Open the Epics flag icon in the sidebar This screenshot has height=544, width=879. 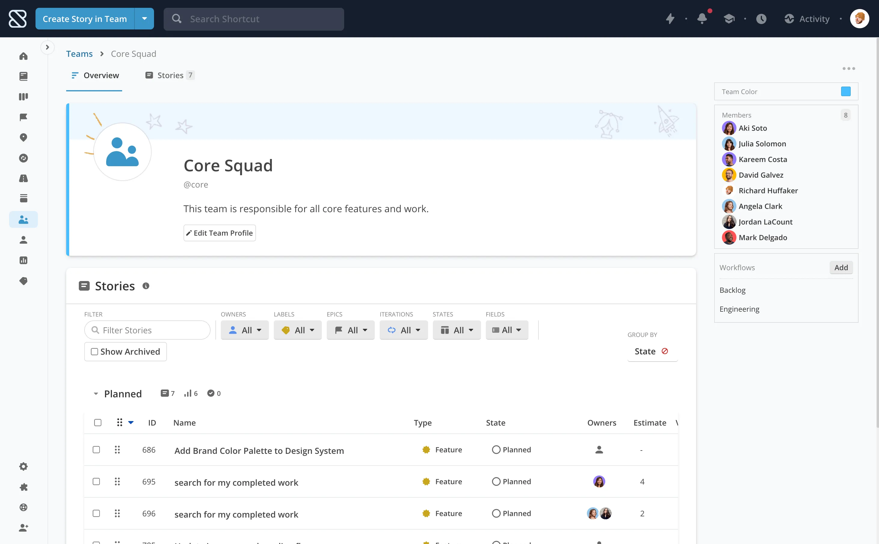click(x=23, y=117)
